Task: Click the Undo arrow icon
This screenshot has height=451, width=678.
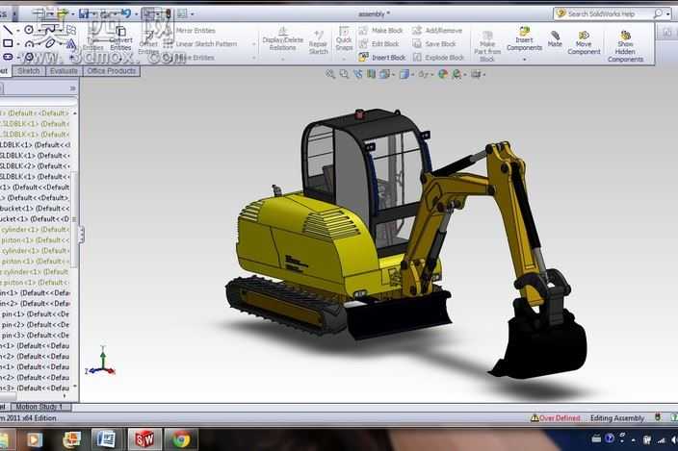Action: tap(125, 13)
